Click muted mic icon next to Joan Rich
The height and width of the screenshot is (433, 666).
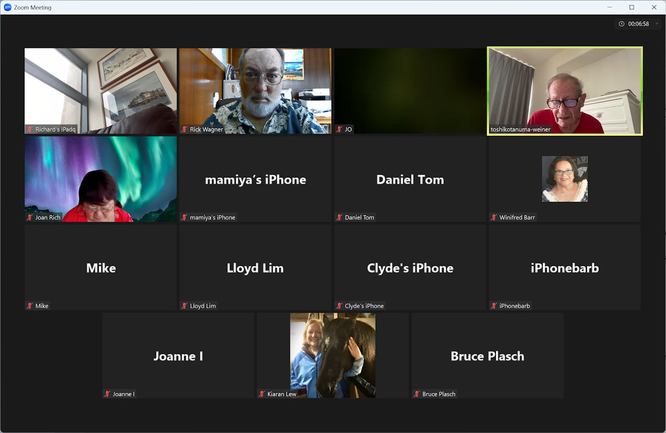pyautogui.click(x=30, y=218)
